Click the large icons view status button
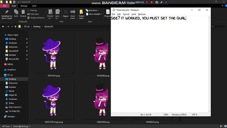 tap(225, 126)
